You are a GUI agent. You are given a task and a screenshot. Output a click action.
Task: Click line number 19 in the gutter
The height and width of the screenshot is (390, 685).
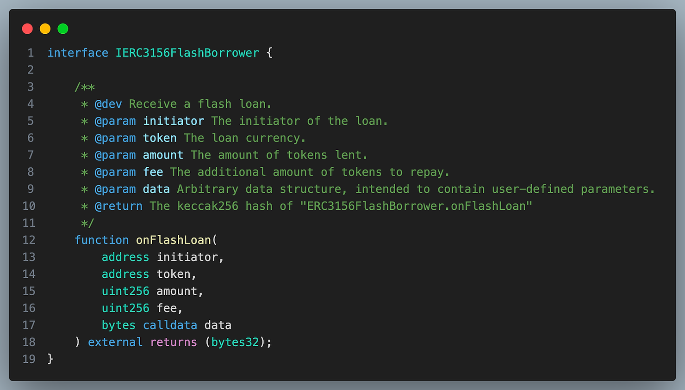29,359
